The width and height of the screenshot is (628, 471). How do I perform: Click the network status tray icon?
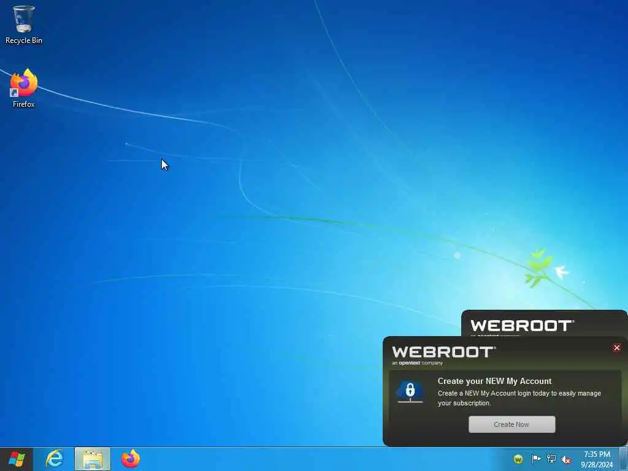click(x=551, y=459)
